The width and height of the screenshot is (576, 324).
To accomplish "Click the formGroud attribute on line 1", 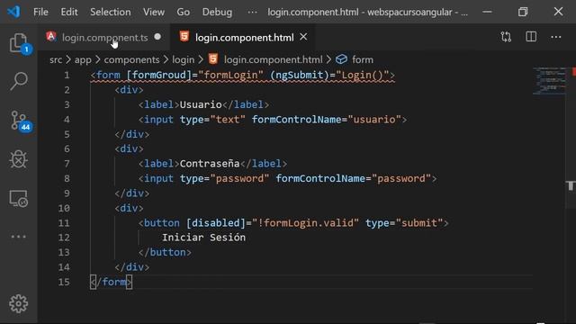I will coord(158,75).
